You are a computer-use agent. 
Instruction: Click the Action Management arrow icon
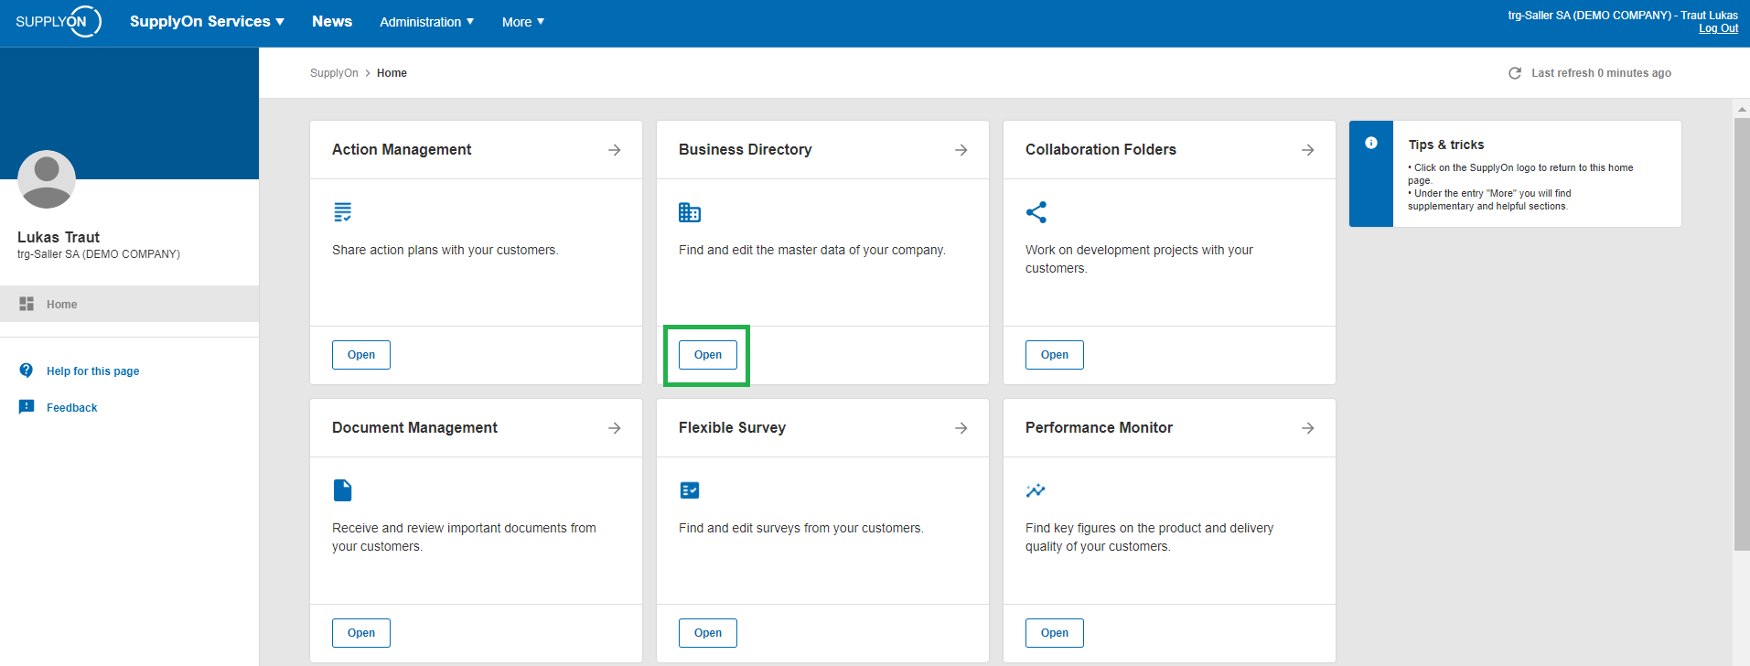pyautogui.click(x=615, y=150)
